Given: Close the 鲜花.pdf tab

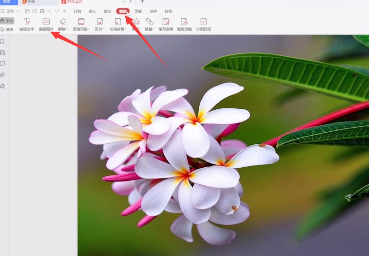Looking at the screenshot, I should (131, 2).
